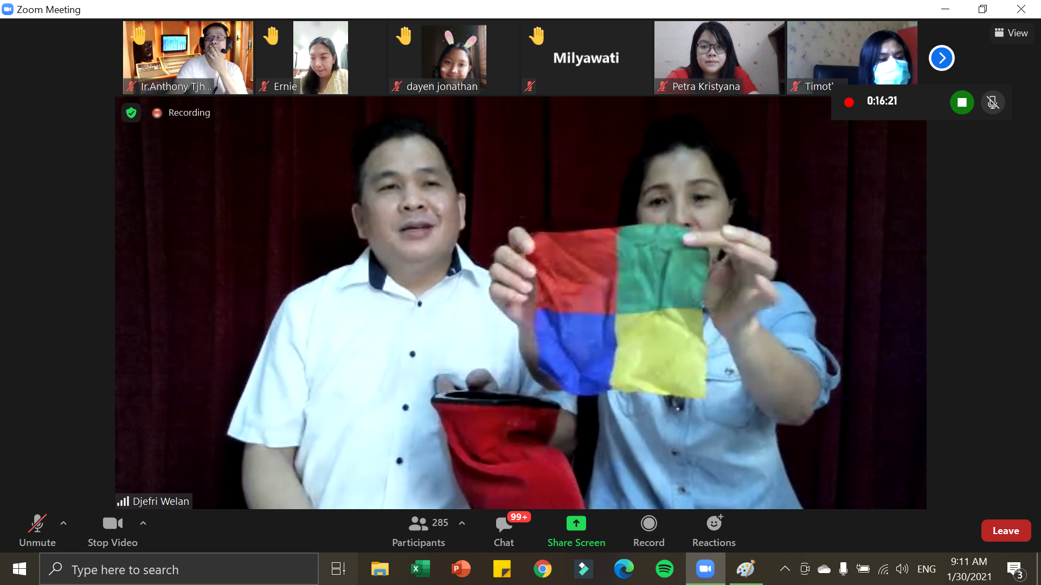Image resolution: width=1041 pixels, height=585 pixels.
Task: Open PowerPoint from taskbar
Action: tap(461, 569)
